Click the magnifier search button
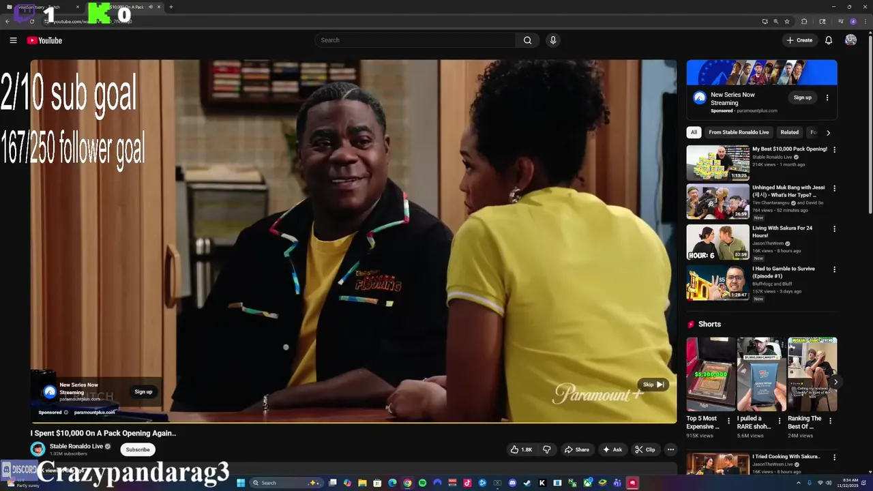 [x=527, y=40]
